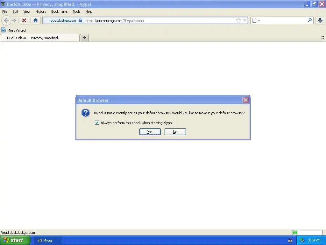The width and height of the screenshot is (326, 245).
Task: Stop page loading with red X
Action: [x=24, y=20]
